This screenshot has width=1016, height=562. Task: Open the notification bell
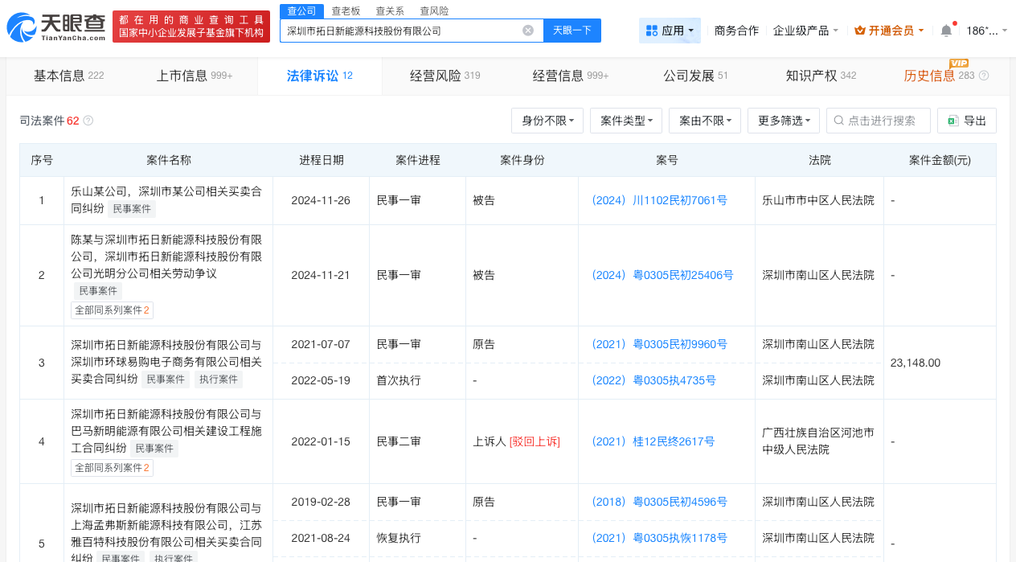(x=946, y=31)
